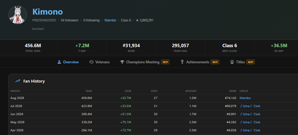This screenshot has height=135, width=298.
Task: Click the Overview person icon
Action: pos(59,62)
